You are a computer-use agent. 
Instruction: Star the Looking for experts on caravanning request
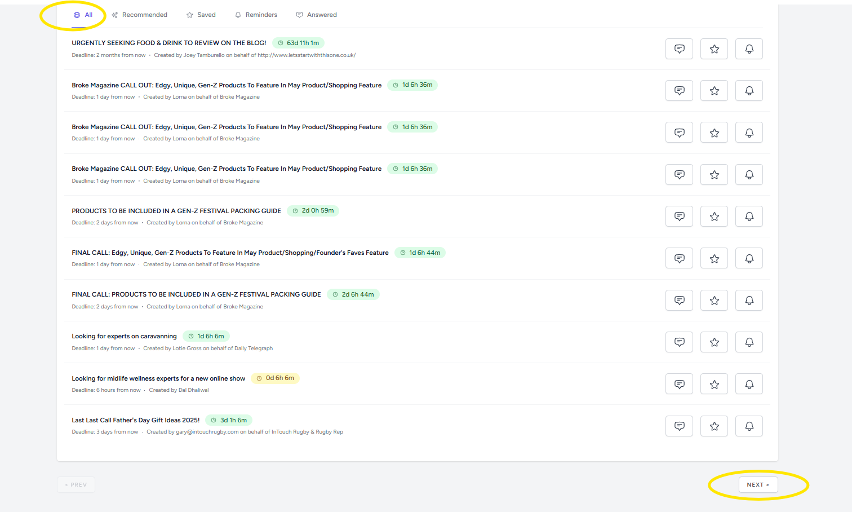(714, 342)
